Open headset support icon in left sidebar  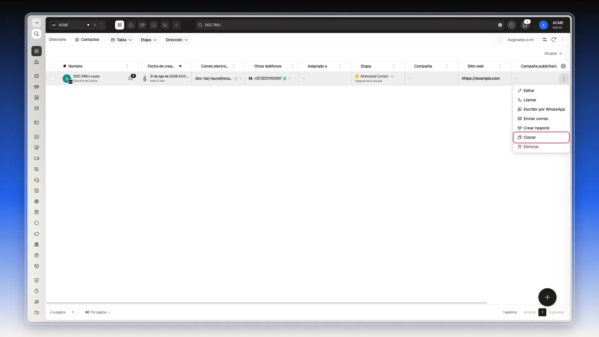pos(37,180)
